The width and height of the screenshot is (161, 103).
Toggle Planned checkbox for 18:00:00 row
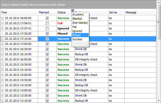(x=47, y=18)
